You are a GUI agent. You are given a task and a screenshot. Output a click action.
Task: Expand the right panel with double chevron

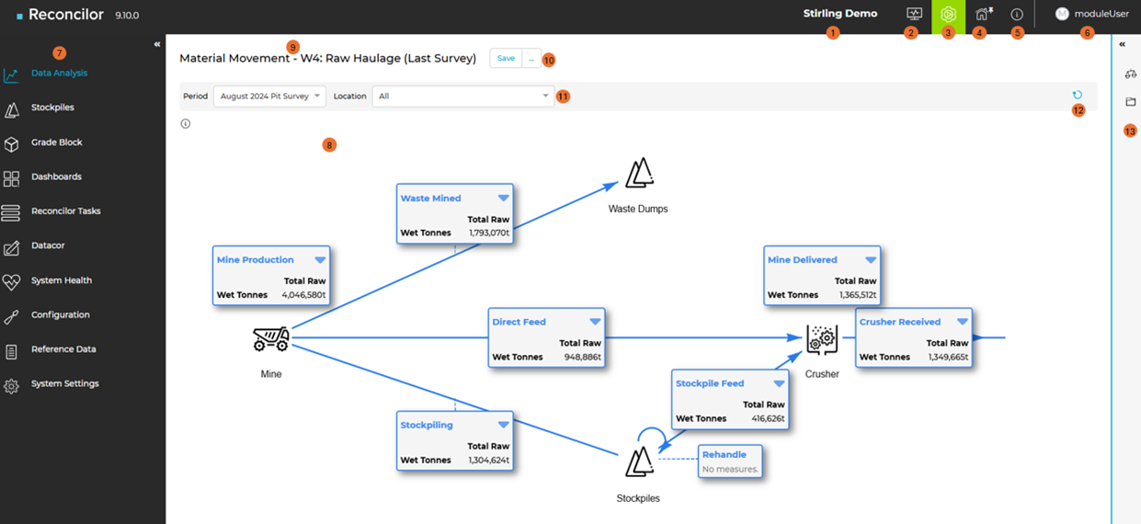pos(1123,44)
